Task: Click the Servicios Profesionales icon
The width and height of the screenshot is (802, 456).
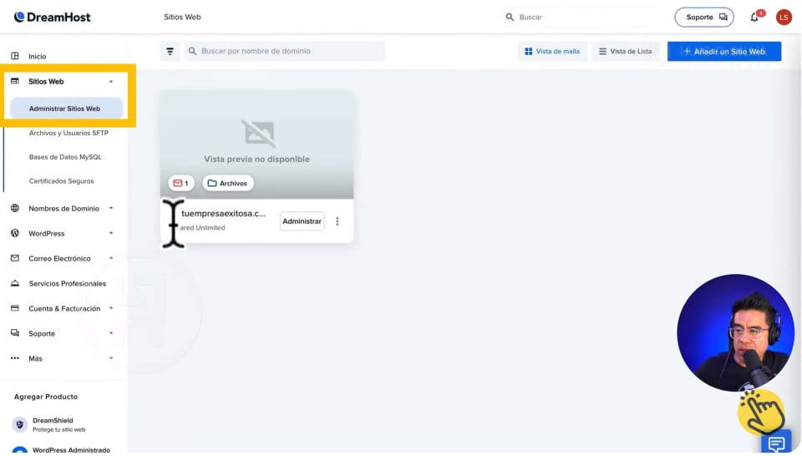Action: [15, 283]
